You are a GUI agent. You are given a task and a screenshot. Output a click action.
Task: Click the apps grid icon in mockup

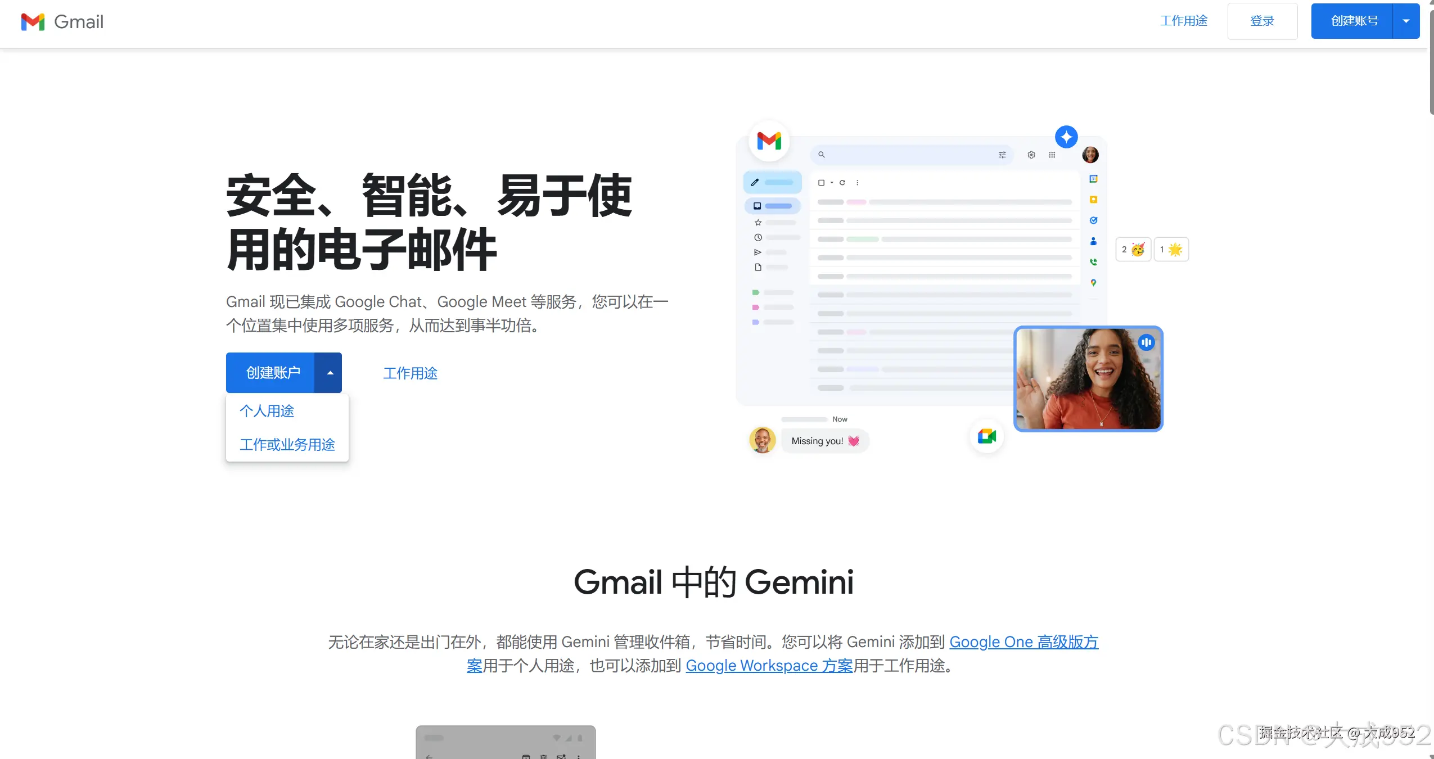[1052, 155]
